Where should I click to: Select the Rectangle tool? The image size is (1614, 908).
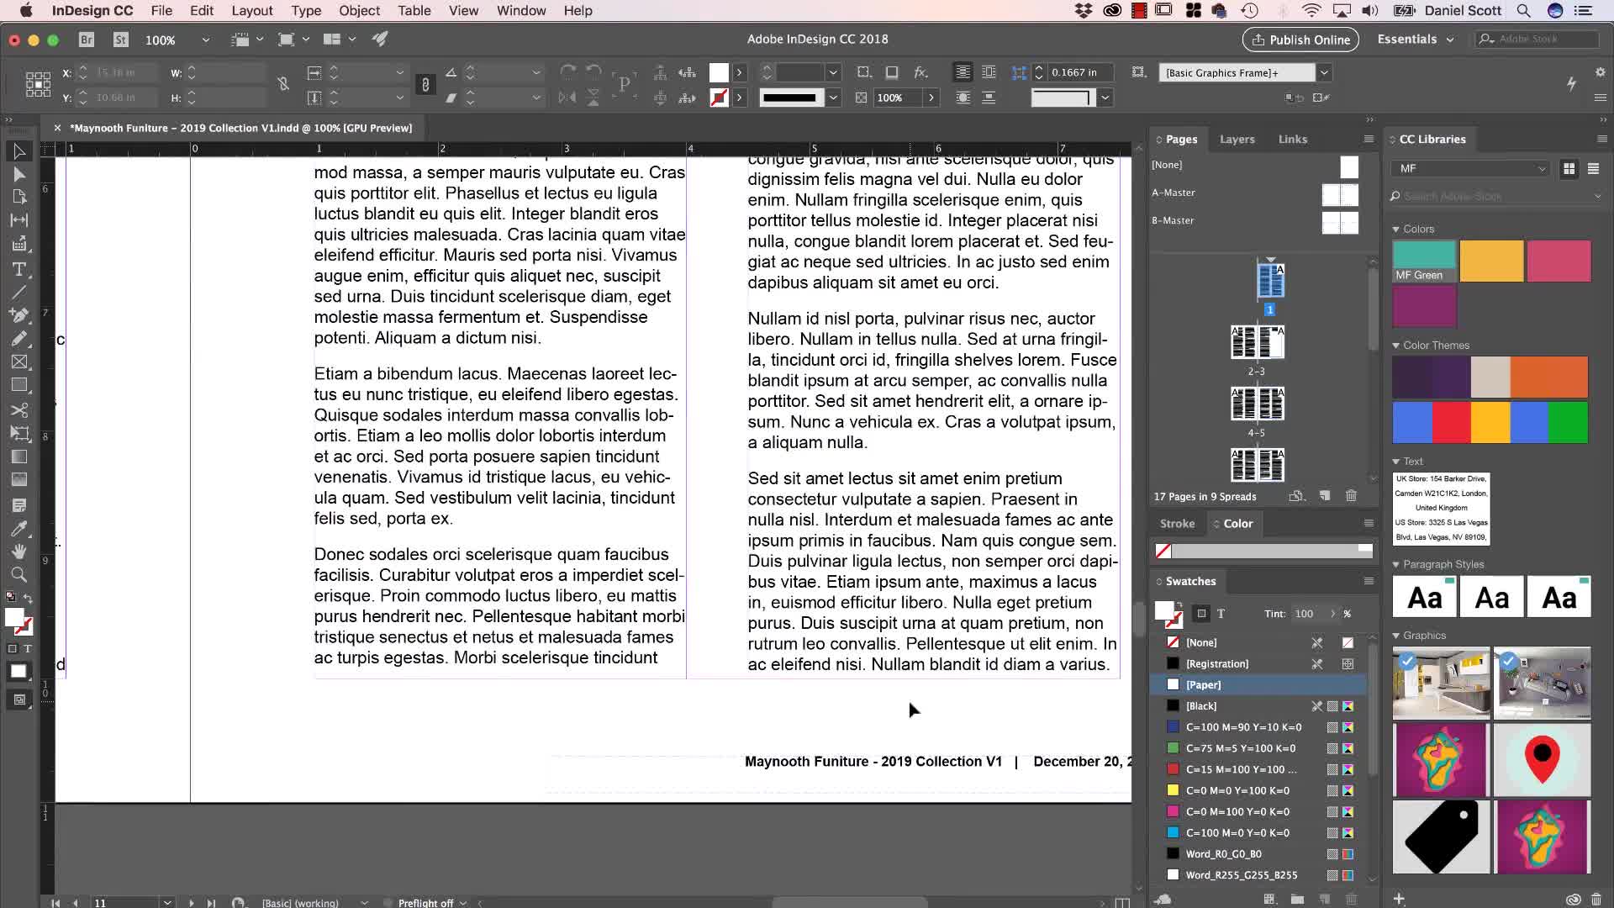click(x=18, y=385)
